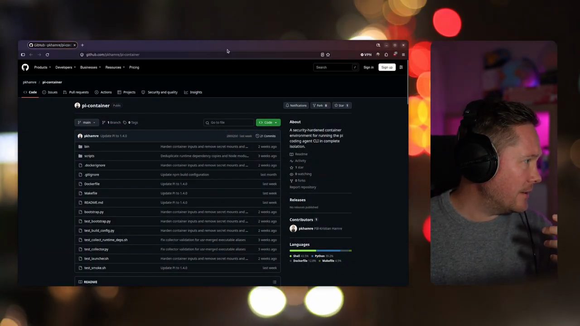
Task: Open the Pricing link
Action: (x=134, y=67)
